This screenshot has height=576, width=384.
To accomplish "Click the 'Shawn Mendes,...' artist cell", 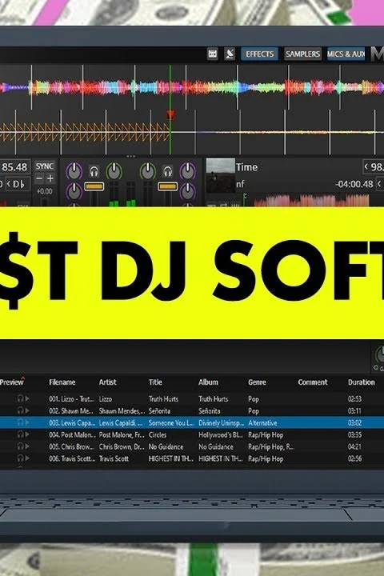I will pyautogui.click(x=122, y=410).
